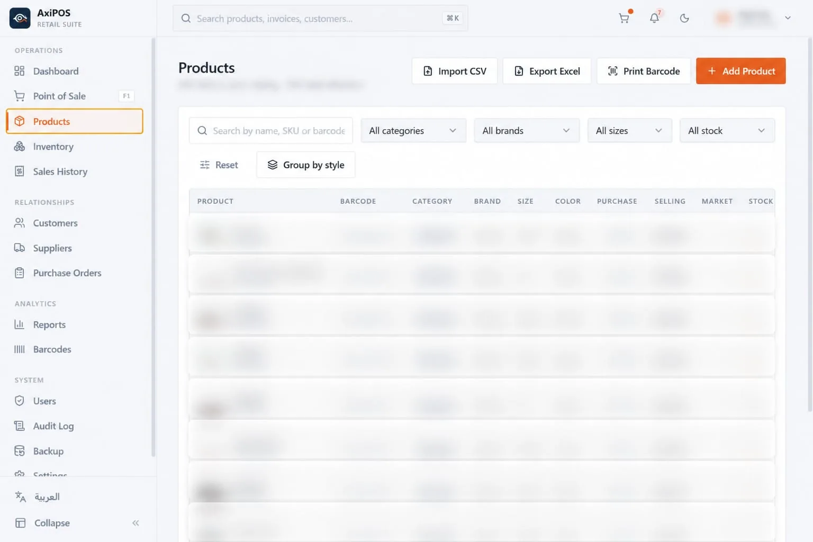Click the F1 shortcut badge beside Point of Sale
813x542 pixels.
point(126,96)
